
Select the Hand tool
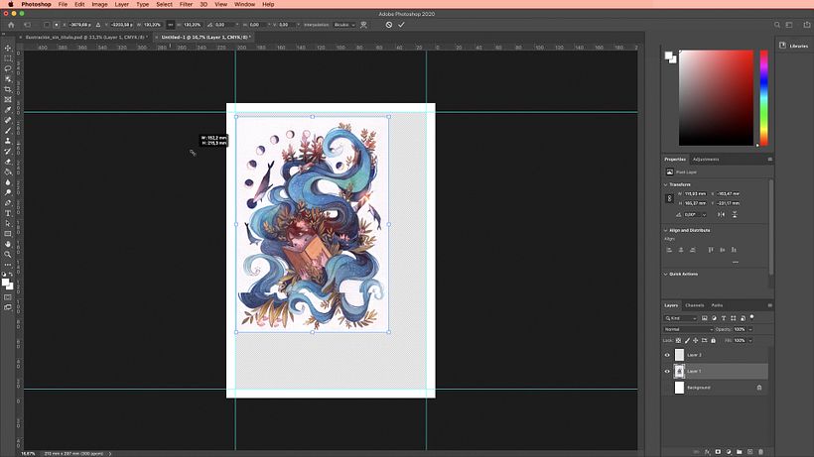pyautogui.click(x=8, y=244)
